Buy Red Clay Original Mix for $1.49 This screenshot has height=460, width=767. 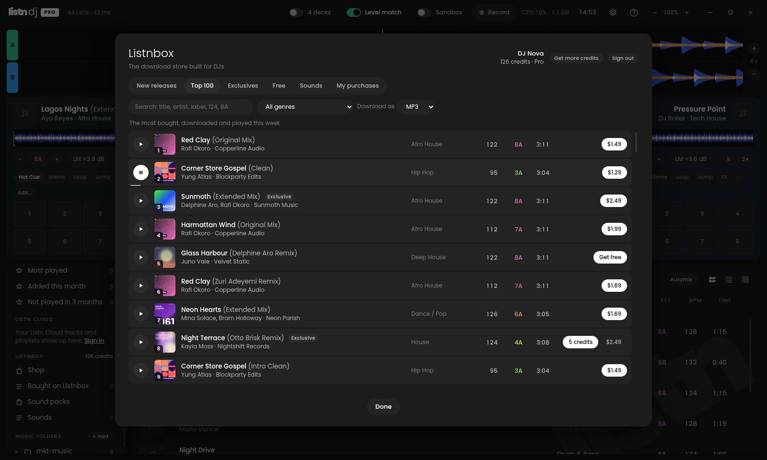(614, 144)
